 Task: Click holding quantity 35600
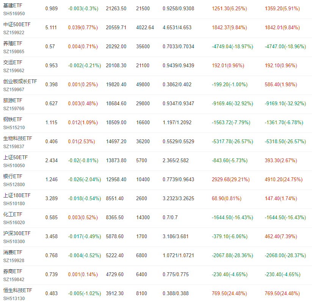pyautogui.click(x=143, y=46)
